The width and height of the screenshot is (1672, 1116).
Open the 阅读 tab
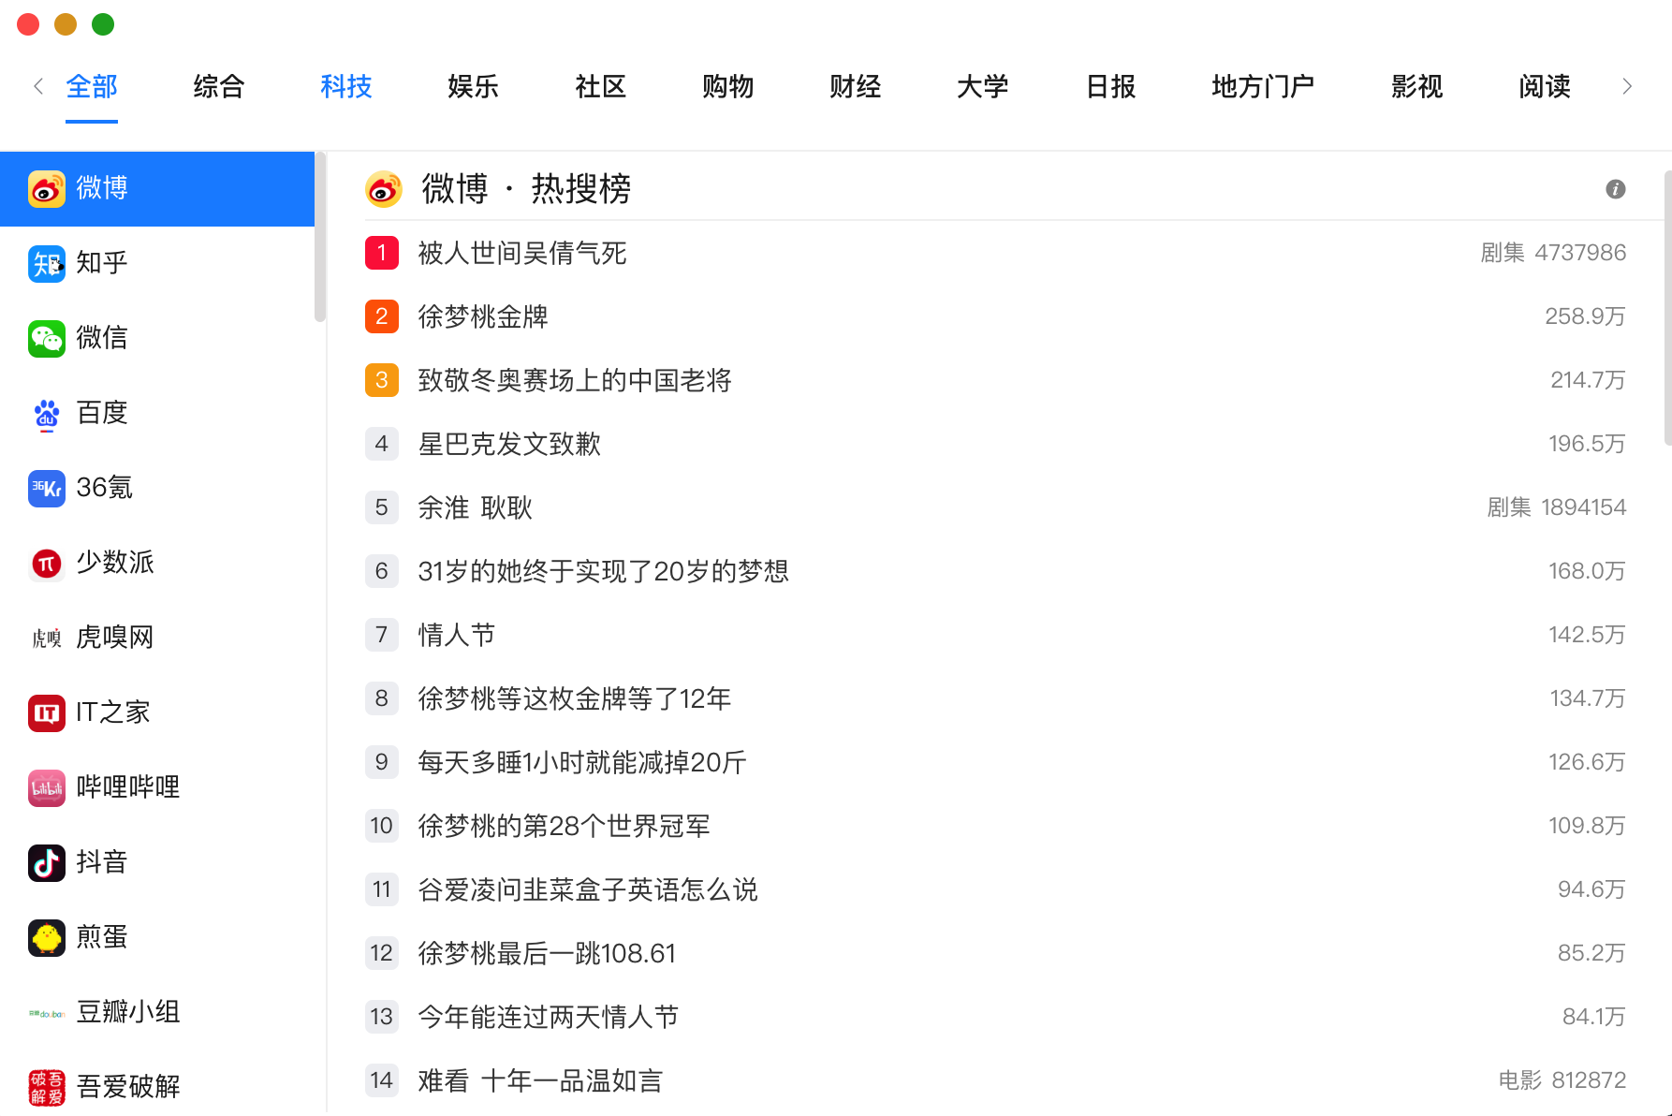click(x=1545, y=86)
